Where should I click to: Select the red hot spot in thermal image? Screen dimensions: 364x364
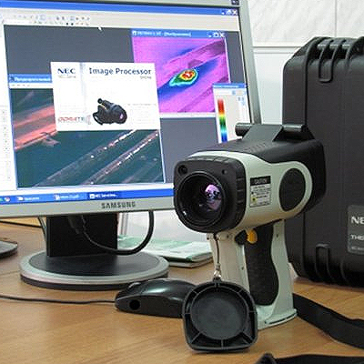coord(187,74)
